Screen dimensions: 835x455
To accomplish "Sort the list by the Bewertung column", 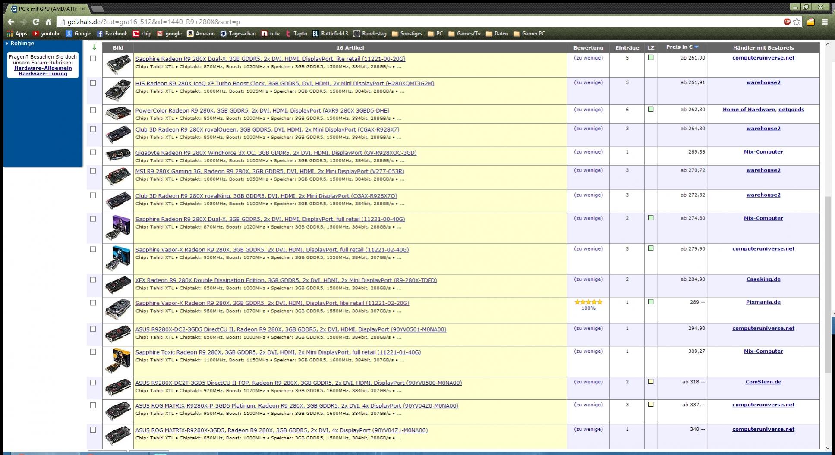I will (x=588, y=48).
